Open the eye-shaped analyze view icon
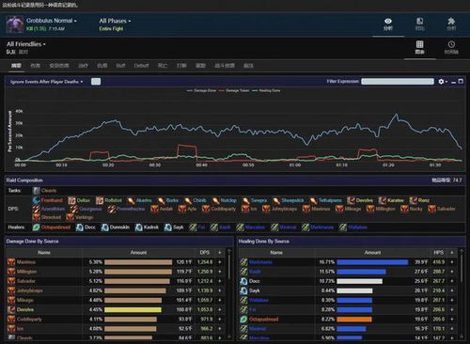Image resolution: width=470 pixels, height=344 pixels. pos(388,21)
